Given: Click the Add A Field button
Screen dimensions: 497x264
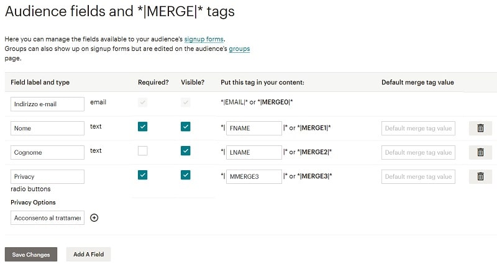Looking at the screenshot, I should pyautogui.click(x=88, y=254).
